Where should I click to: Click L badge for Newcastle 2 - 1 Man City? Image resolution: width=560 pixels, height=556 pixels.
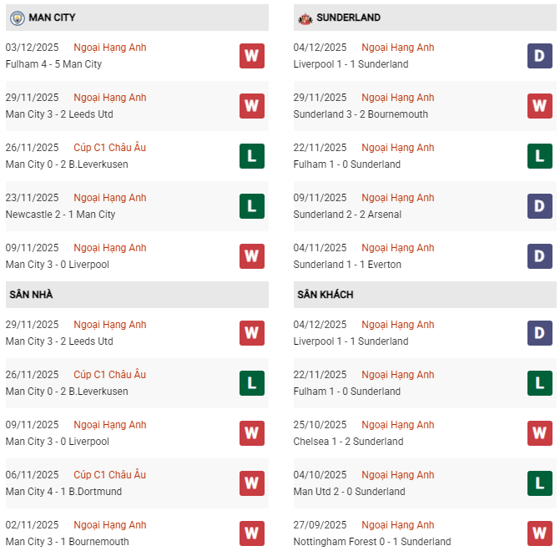coord(251,206)
